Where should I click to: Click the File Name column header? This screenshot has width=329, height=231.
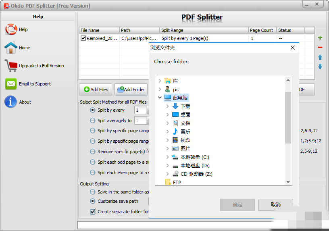99,30
